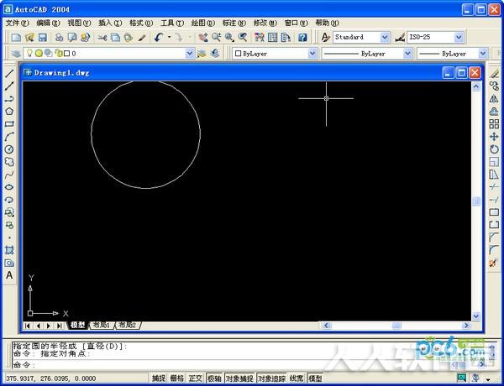Open the 编辑 menu
The image size is (504, 386).
[x=48, y=23]
